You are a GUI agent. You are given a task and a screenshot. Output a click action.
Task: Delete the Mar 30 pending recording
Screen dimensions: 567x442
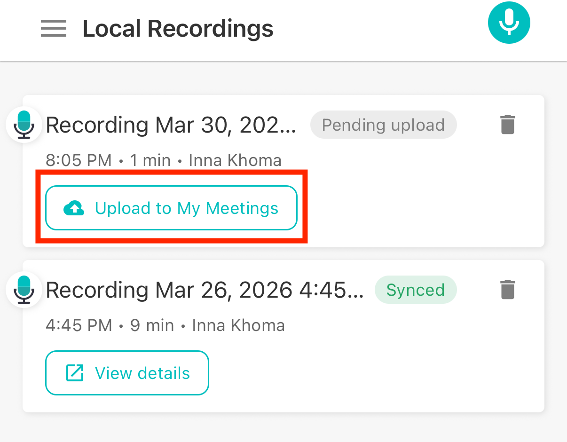pos(508,125)
